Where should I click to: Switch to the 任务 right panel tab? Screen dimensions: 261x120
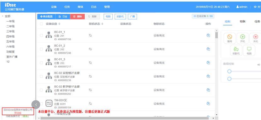point(257,22)
